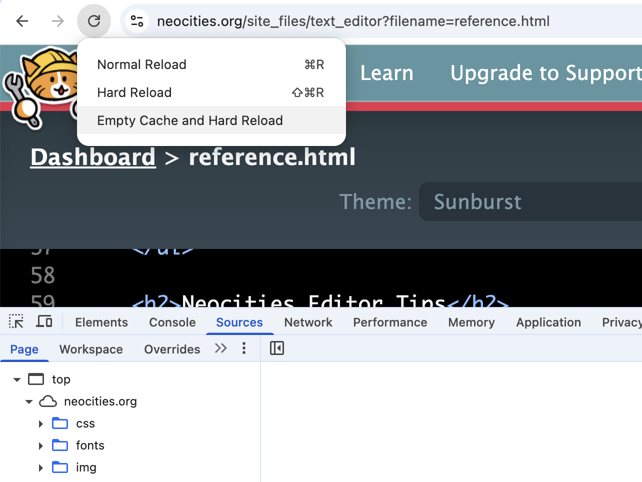642x482 pixels.
Task: Collapse the neocities.org tree node
Action: click(x=29, y=401)
